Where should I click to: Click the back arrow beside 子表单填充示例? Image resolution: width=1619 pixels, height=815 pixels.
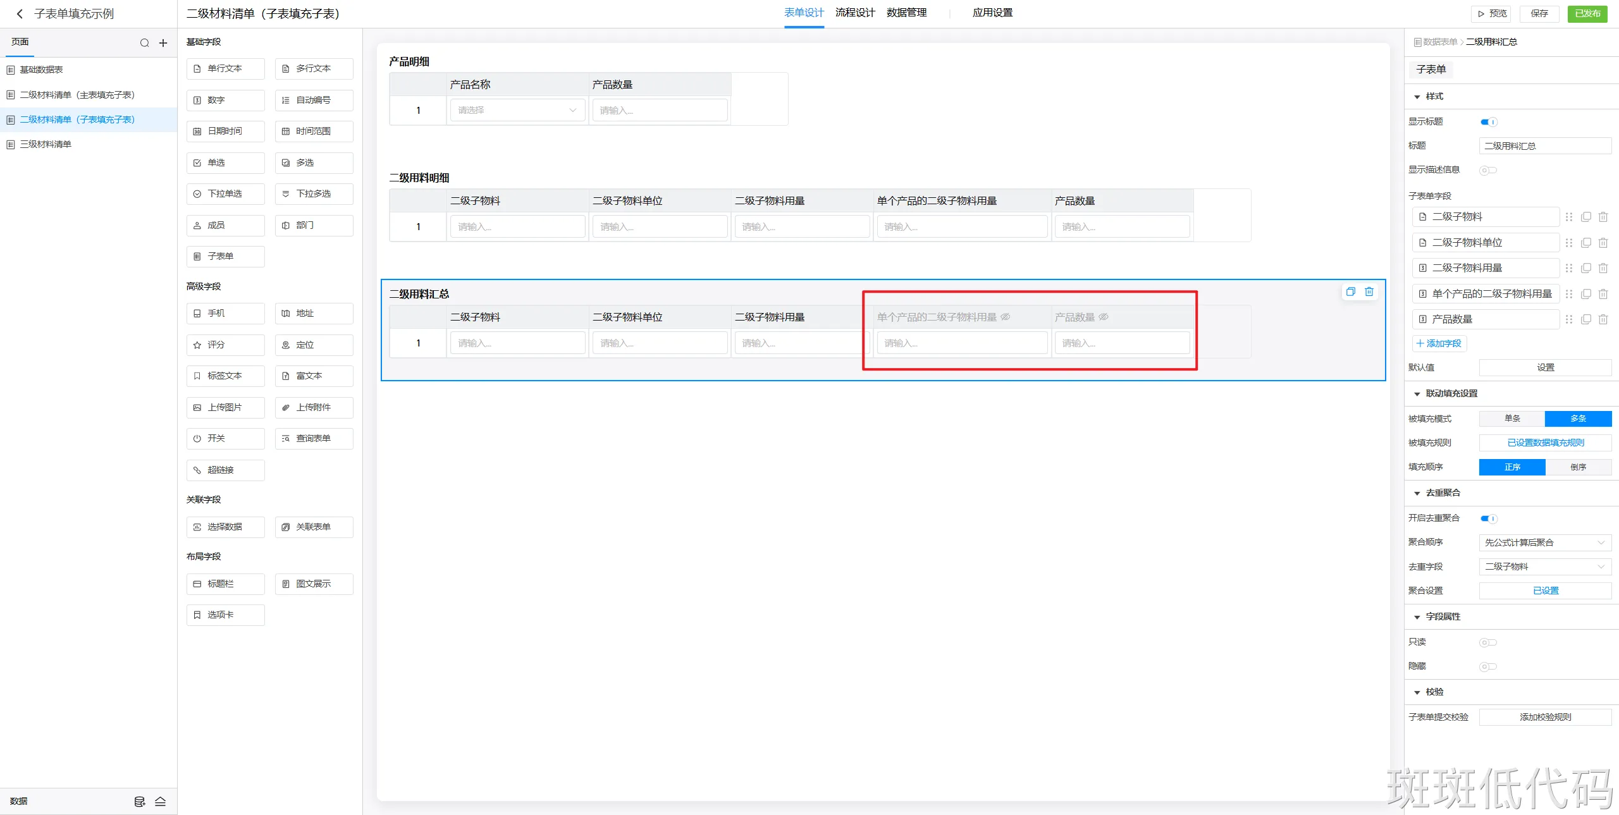20,14
